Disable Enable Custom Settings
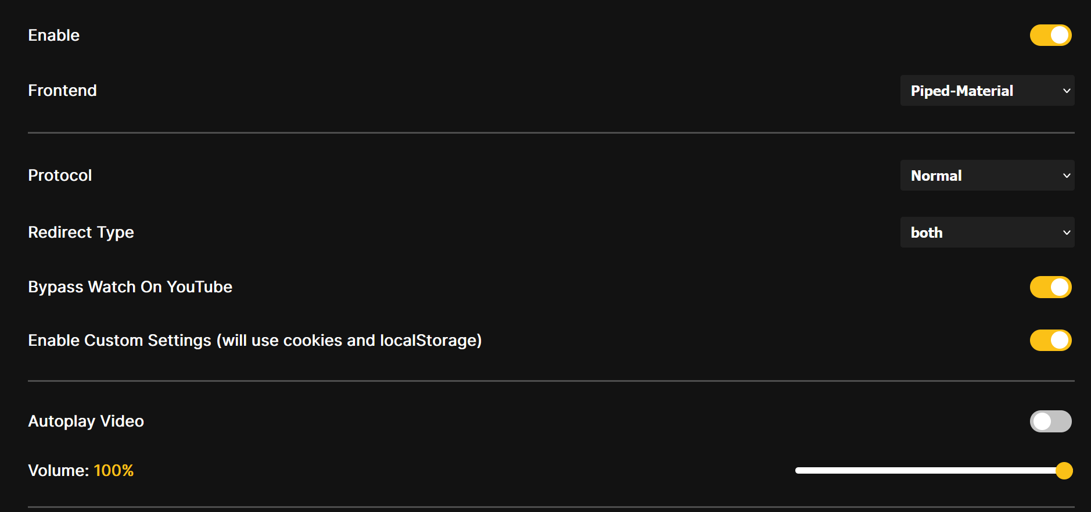Screen dimensions: 1091x512 pos(1050,340)
